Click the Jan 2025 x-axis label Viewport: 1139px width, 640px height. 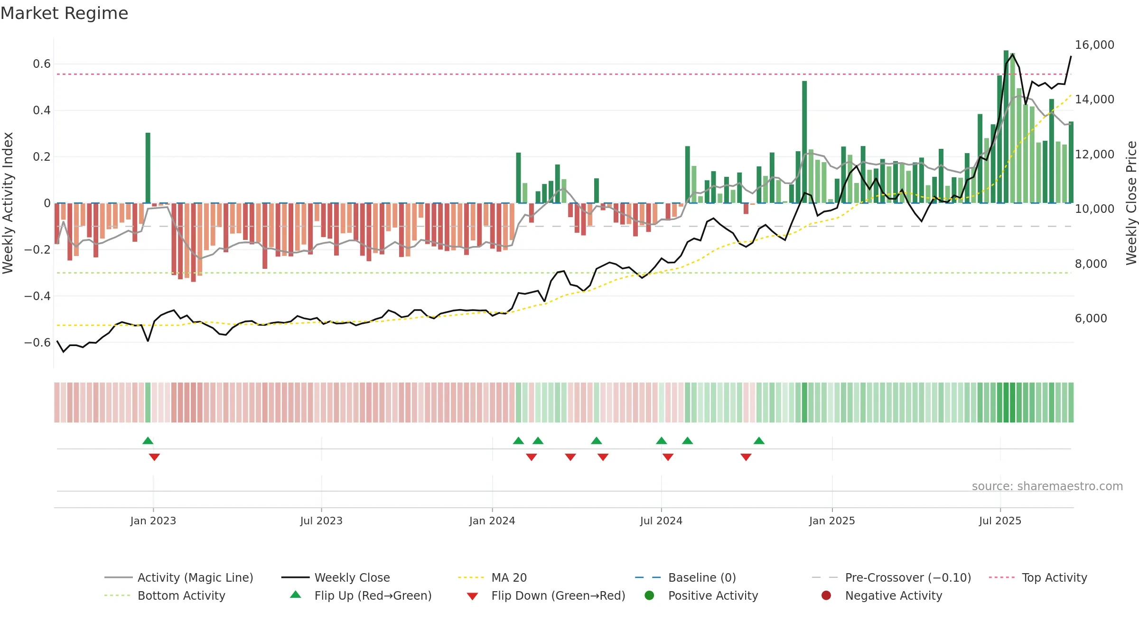click(832, 521)
